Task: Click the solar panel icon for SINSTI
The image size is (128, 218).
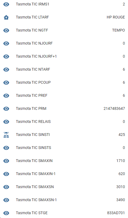Action: [6, 135]
